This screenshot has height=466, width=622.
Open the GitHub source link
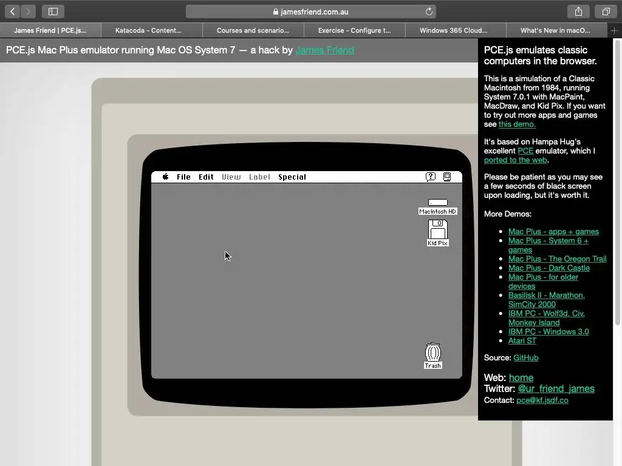point(525,358)
